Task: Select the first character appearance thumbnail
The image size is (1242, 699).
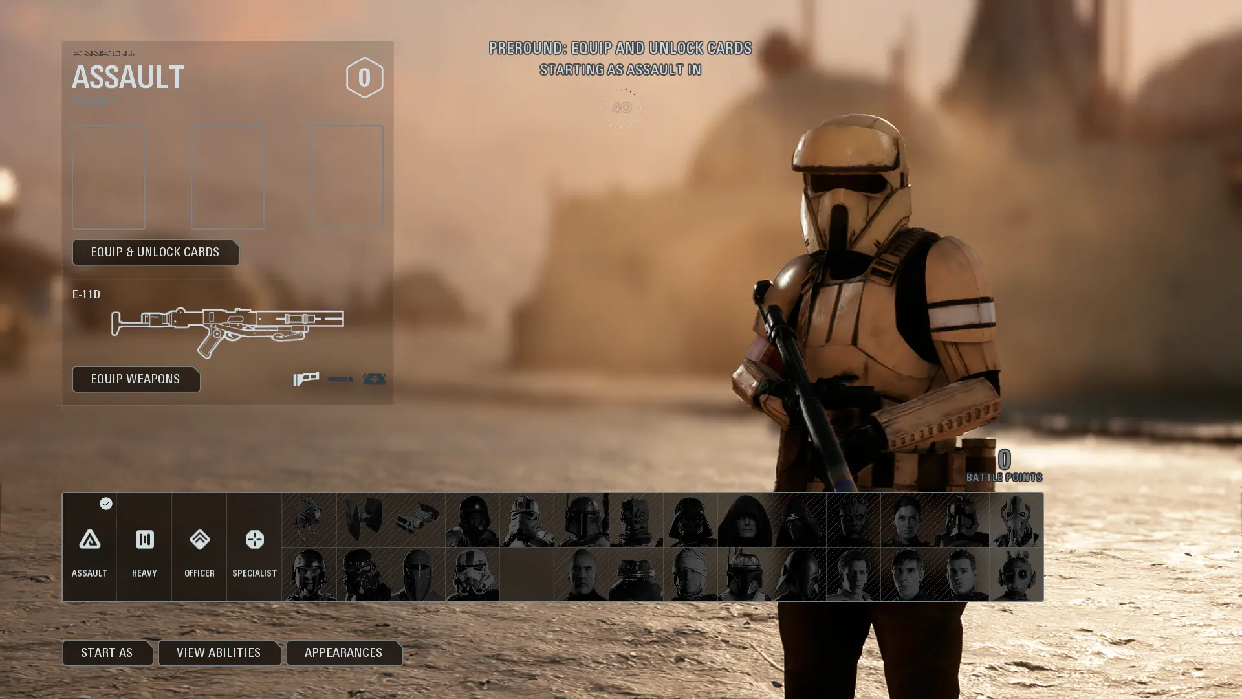Action: point(309,519)
